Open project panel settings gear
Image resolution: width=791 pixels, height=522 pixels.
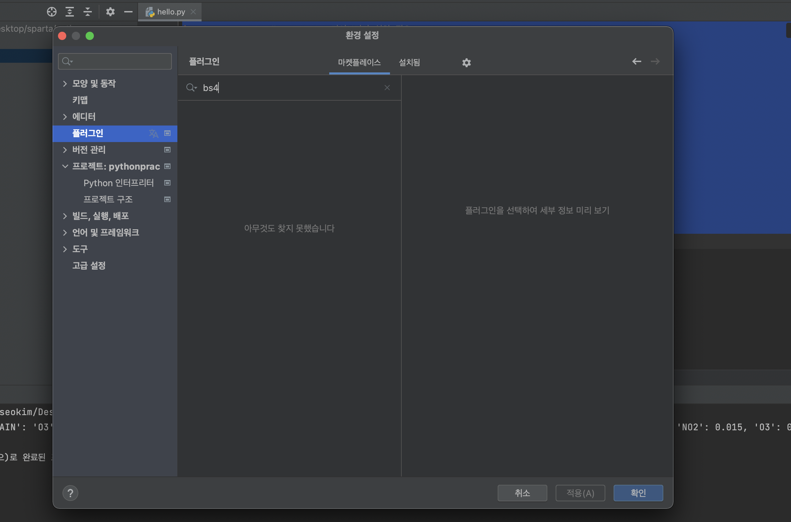pyautogui.click(x=110, y=12)
